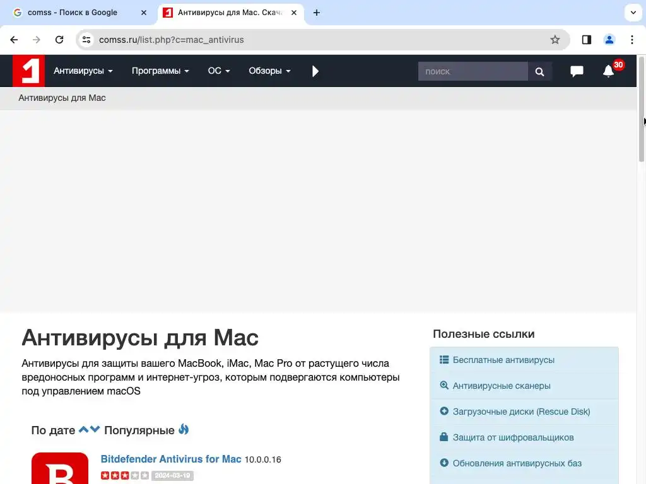The image size is (646, 484).
Task: Expand the ОС menu
Action: coord(219,71)
